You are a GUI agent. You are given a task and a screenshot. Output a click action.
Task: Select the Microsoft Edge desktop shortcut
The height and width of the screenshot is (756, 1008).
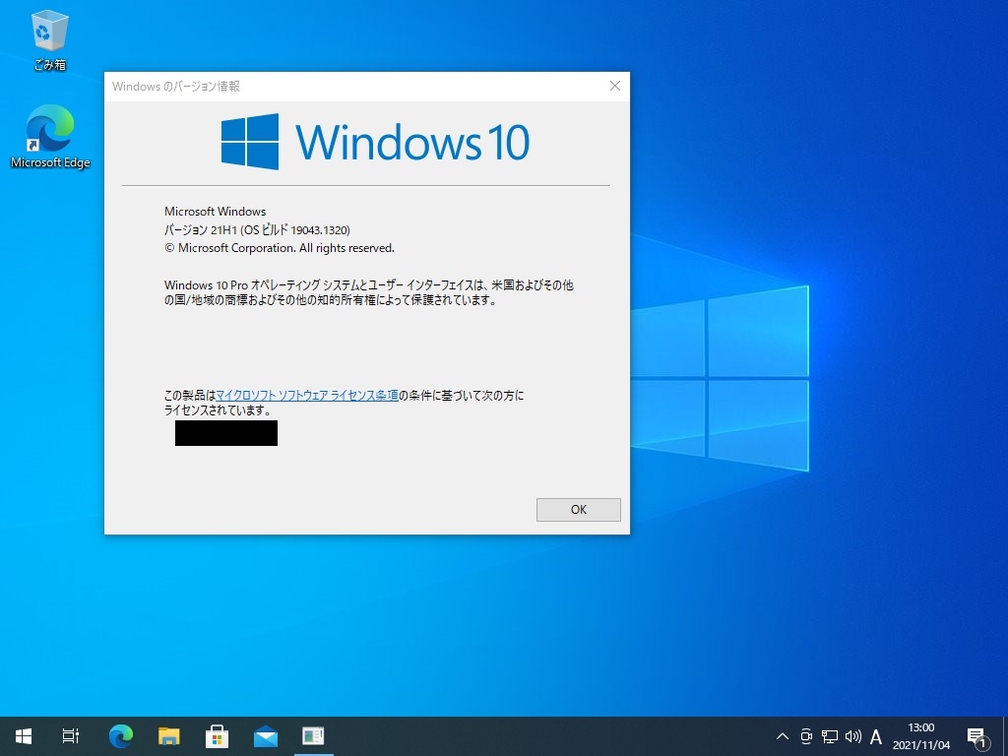50,137
